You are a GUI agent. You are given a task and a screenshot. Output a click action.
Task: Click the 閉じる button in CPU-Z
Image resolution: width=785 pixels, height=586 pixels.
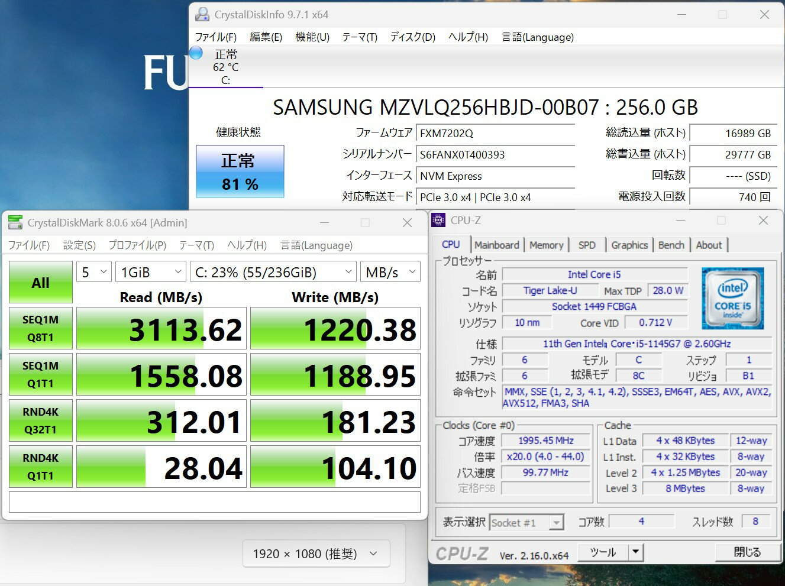click(747, 552)
